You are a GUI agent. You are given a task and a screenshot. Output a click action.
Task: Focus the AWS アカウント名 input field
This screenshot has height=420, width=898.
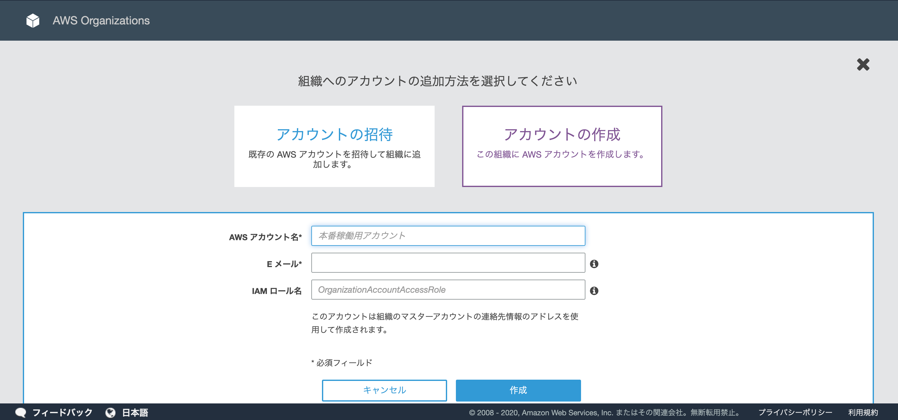point(448,235)
